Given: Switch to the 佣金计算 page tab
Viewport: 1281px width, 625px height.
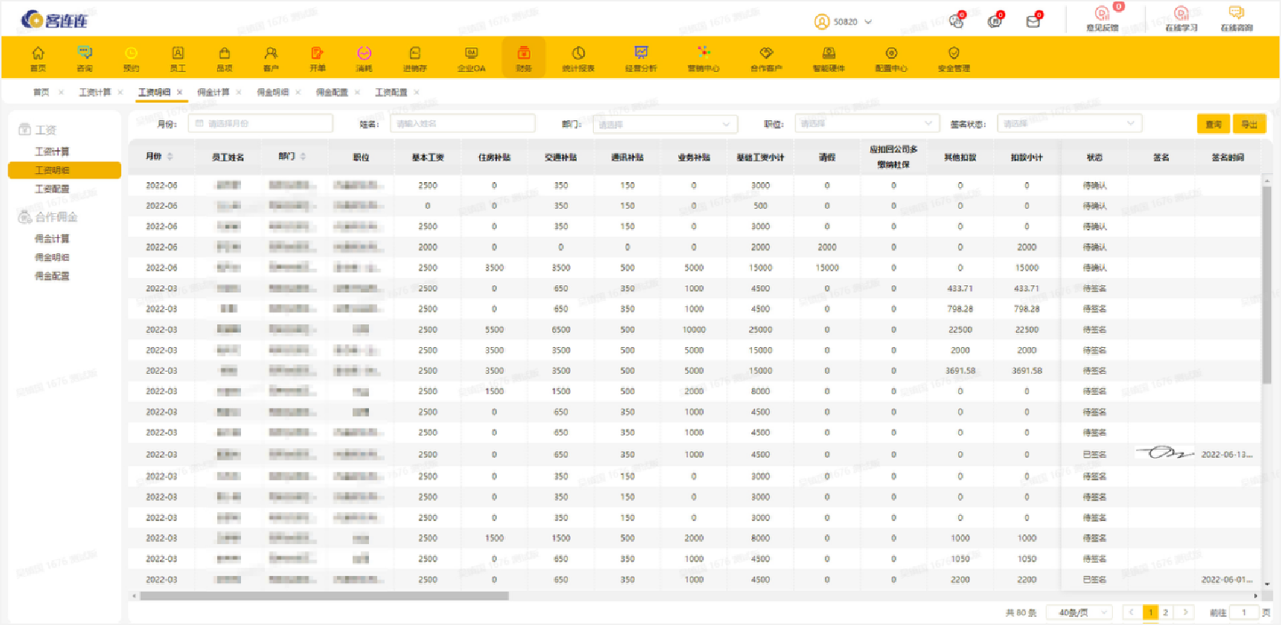Looking at the screenshot, I should [x=213, y=92].
